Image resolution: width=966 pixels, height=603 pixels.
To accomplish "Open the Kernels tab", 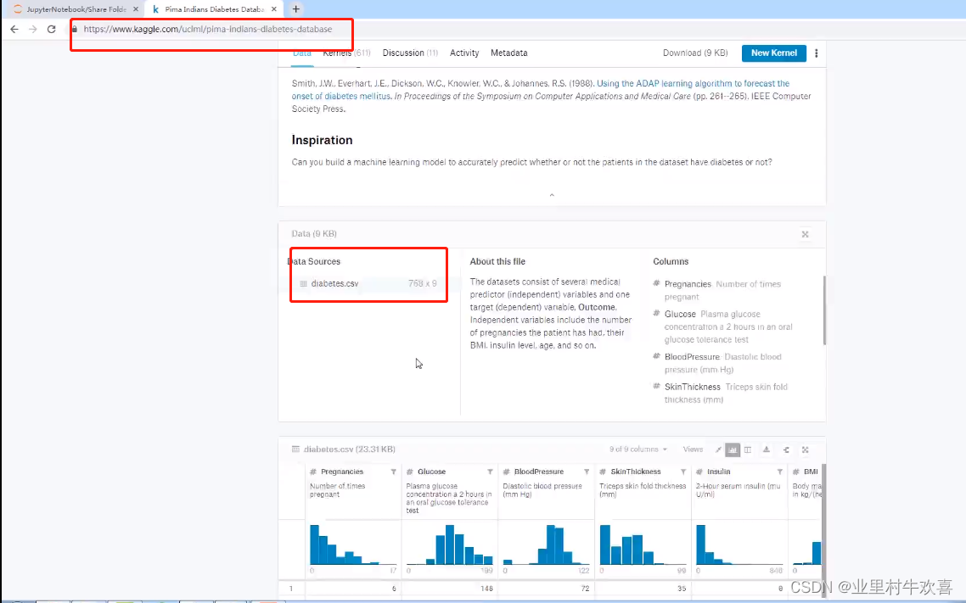I will (346, 53).
